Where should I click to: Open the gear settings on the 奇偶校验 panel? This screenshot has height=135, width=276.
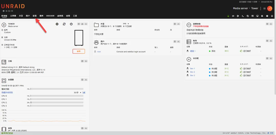click(267, 24)
